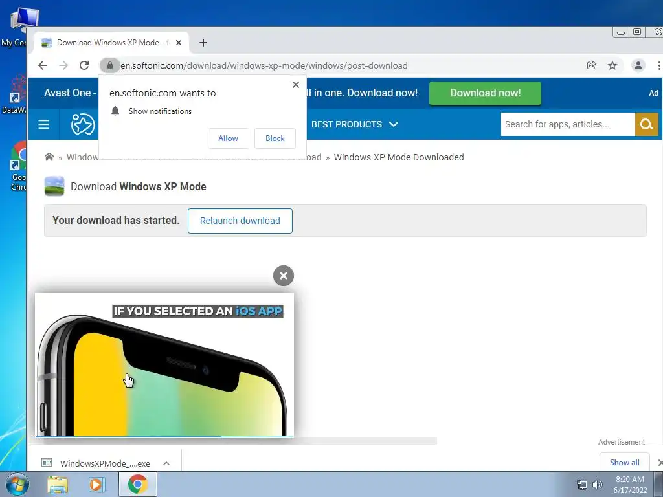Open volume control speaker icon
663x497 pixels.
(x=598, y=484)
